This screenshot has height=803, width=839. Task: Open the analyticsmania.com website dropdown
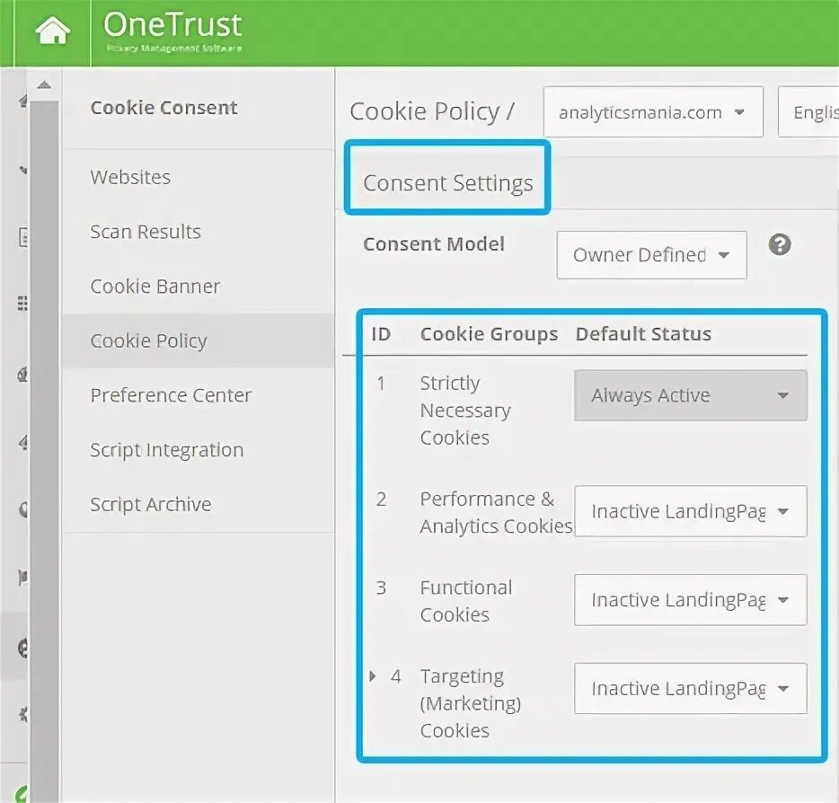653,112
